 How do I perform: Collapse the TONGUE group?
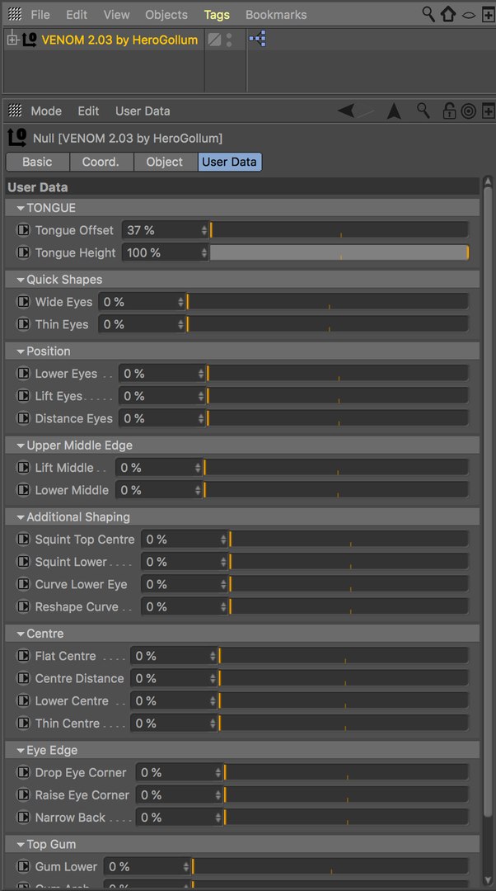(x=21, y=208)
